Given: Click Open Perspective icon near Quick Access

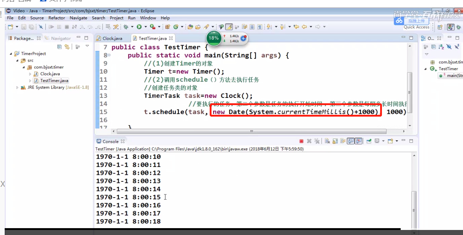Looking at the screenshot, I should (x=440, y=27).
